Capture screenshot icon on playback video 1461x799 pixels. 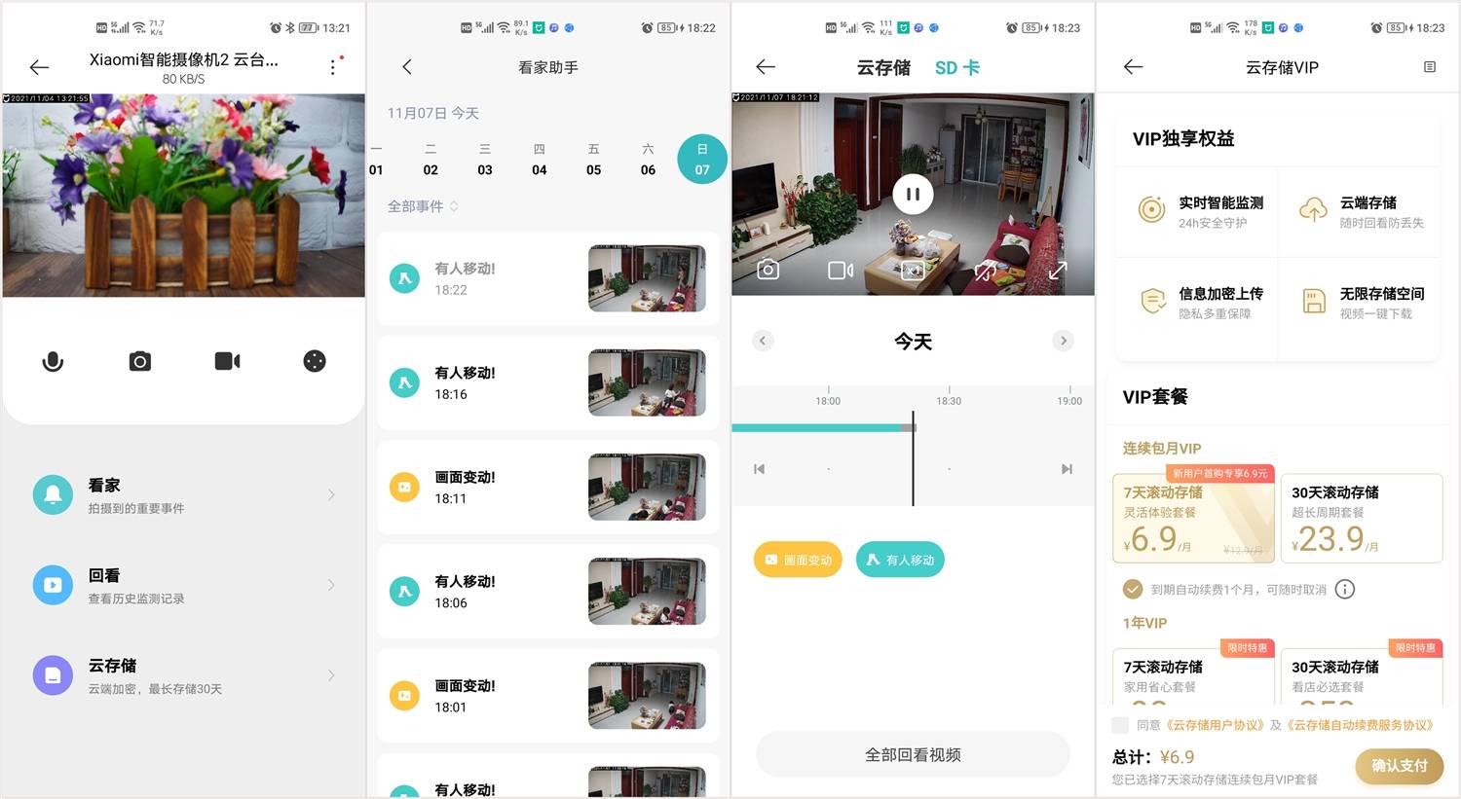click(x=768, y=270)
